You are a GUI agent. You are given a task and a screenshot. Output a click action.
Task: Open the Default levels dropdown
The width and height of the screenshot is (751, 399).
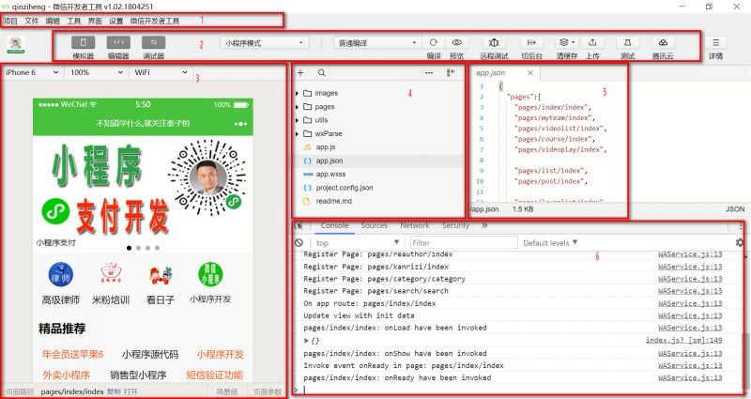[x=550, y=243]
